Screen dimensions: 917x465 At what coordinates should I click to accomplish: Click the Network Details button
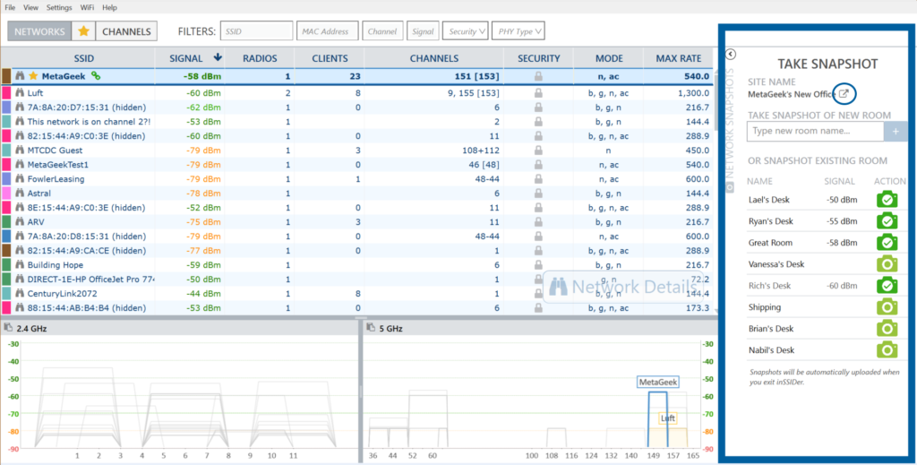click(623, 287)
